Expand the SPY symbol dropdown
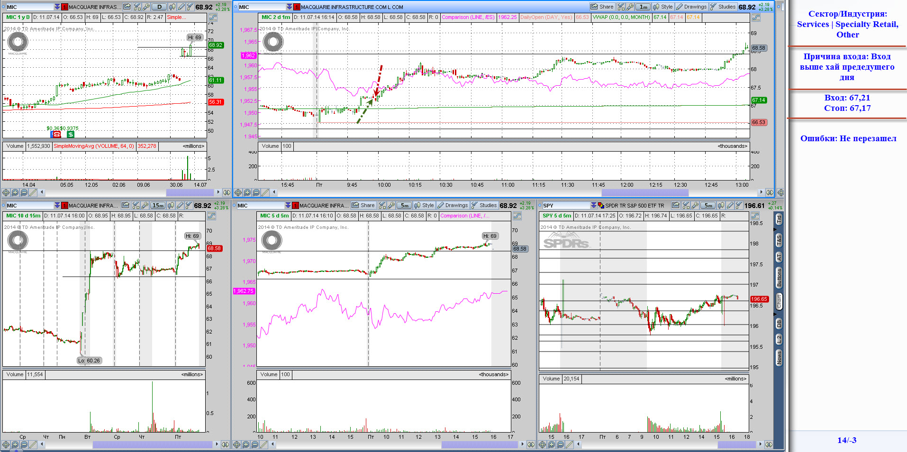907x452 pixels. 593,205
